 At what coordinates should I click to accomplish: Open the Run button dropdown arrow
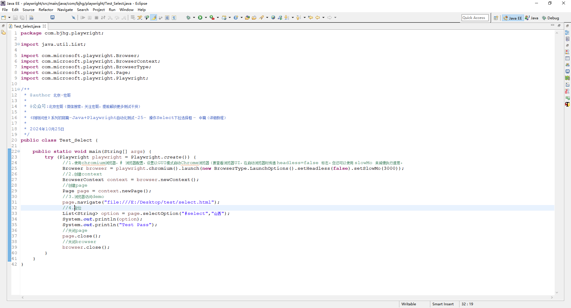point(206,18)
